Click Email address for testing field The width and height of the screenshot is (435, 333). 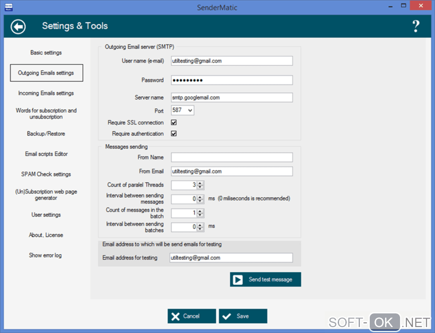pyautogui.click(x=231, y=258)
